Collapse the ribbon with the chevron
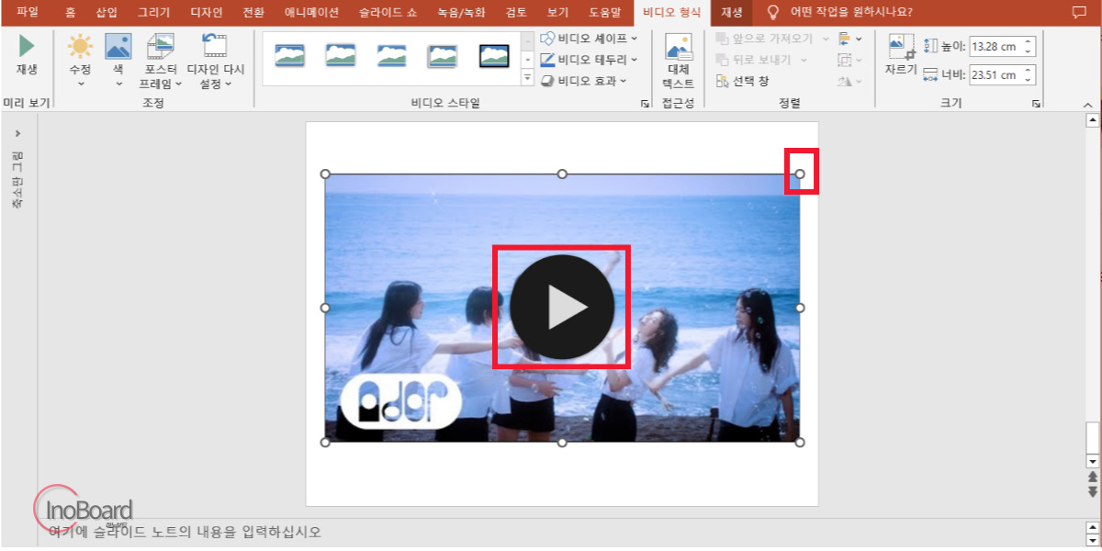Image resolution: width=1102 pixels, height=551 pixels. [1088, 105]
